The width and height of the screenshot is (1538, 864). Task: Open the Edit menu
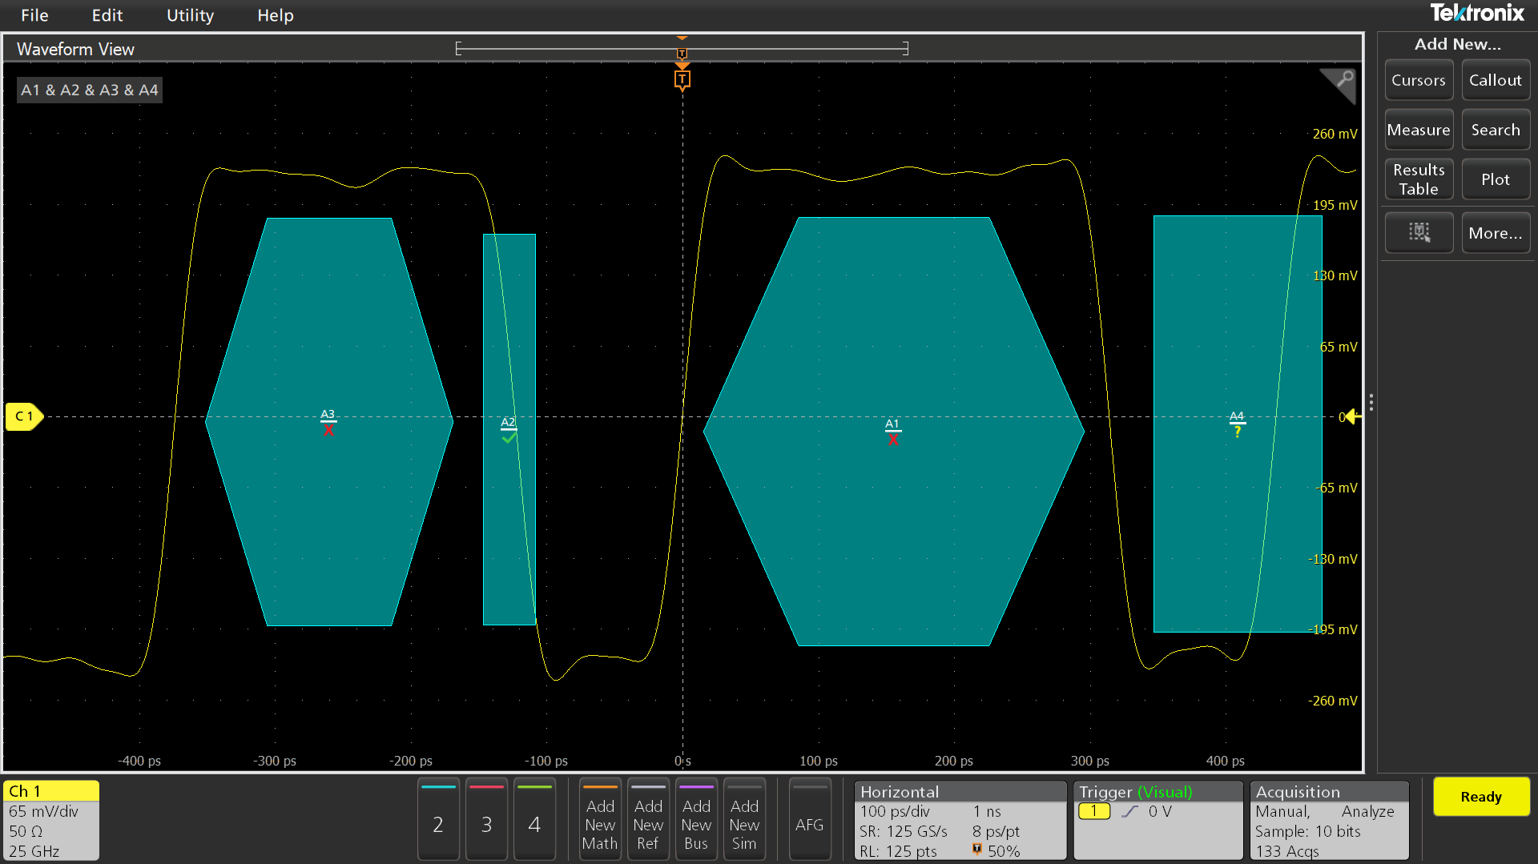tap(107, 15)
